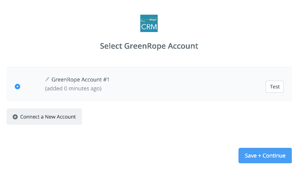This screenshot has height=171, width=298.
Task: Choose the blue selected account radio
Action: coord(17,86)
